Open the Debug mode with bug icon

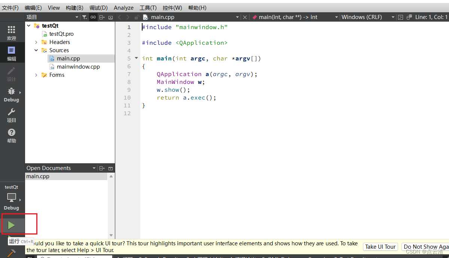12,94
